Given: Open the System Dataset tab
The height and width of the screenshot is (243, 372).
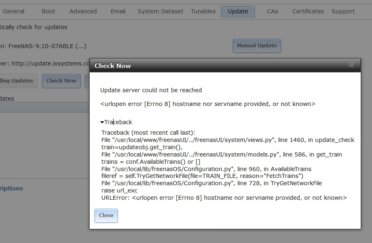Looking at the screenshot, I should click(x=160, y=11).
